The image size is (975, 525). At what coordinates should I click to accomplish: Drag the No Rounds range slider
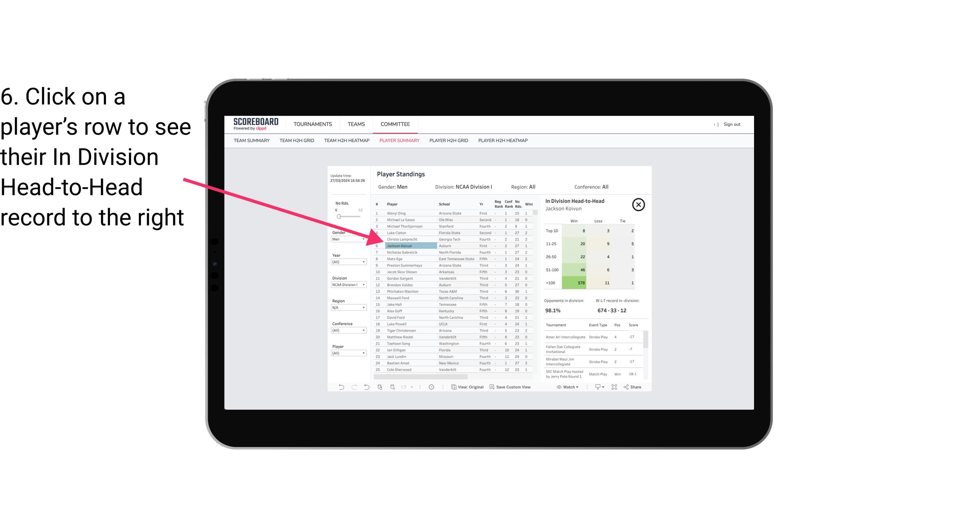tap(339, 217)
